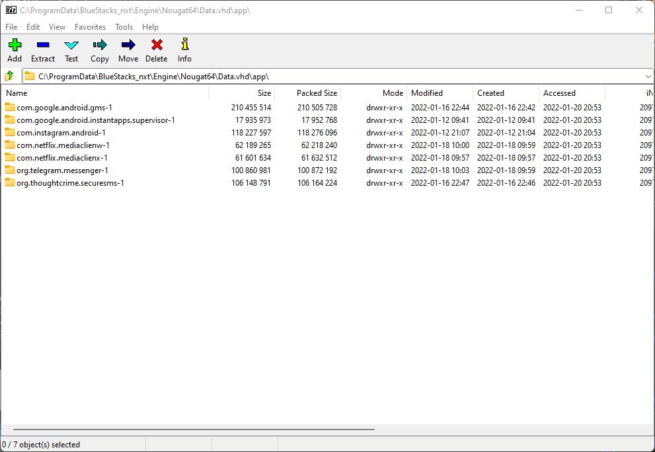Image resolution: width=655 pixels, height=452 pixels.
Task: Click created date 2022-01-12 09:41
Action: (506, 120)
